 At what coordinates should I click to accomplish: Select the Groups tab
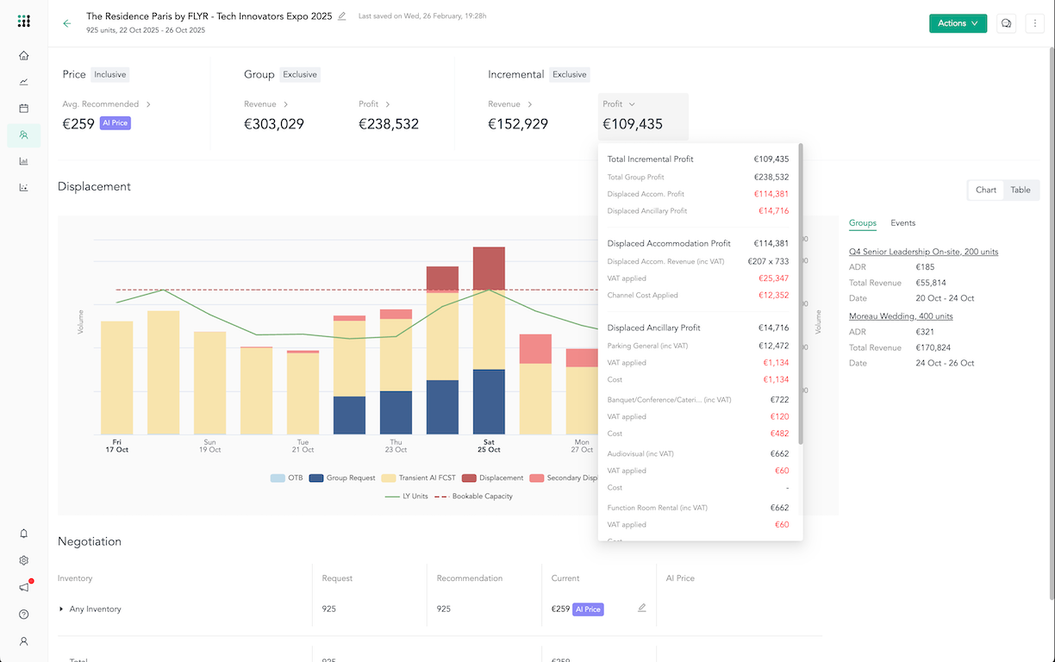click(862, 223)
